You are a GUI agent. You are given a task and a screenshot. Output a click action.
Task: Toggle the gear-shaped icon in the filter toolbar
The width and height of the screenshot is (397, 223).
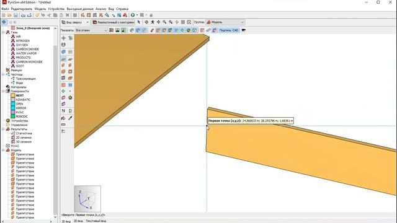tap(189, 30)
